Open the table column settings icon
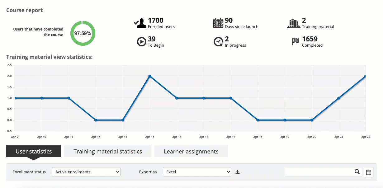 pos(369,172)
